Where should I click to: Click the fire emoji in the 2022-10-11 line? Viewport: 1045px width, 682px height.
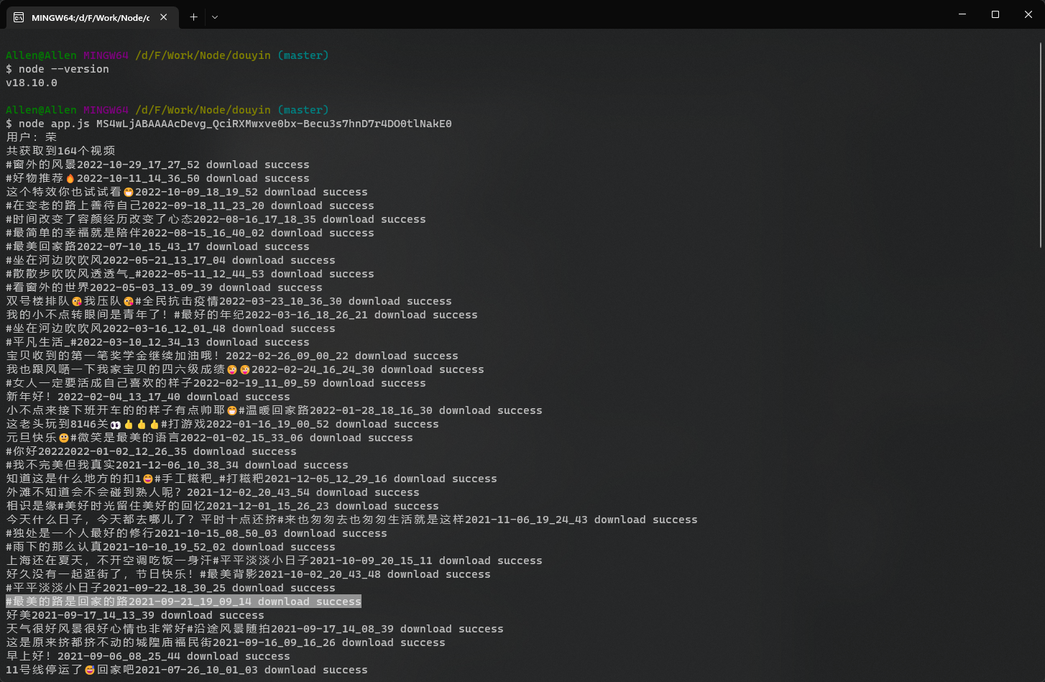(70, 179)
